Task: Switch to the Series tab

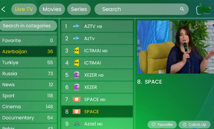Action: pyautogui.click(x=79, y=9)
